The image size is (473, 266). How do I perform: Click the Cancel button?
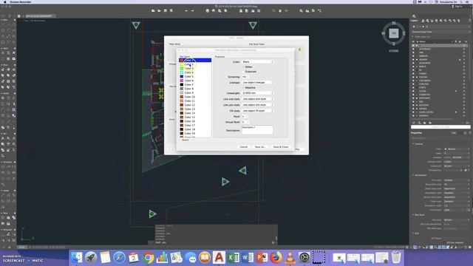tap(243, 147)
